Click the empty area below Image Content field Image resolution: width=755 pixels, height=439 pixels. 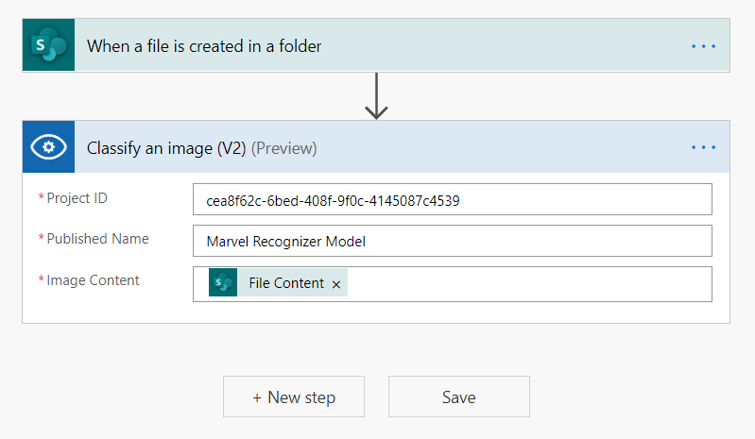click(x=378, y=312)
